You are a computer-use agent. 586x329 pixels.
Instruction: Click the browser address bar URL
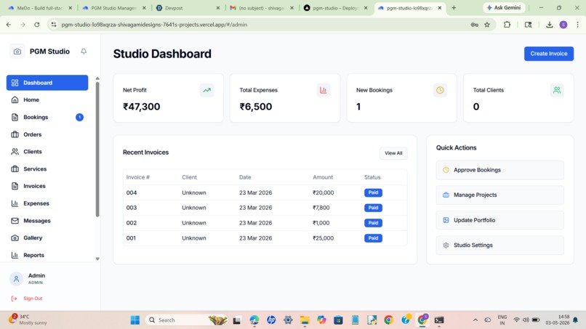154,25
